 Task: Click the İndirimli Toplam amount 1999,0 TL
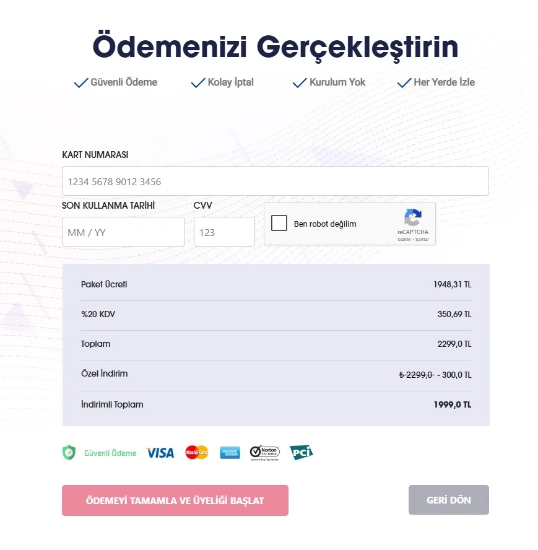pos(452,404)
